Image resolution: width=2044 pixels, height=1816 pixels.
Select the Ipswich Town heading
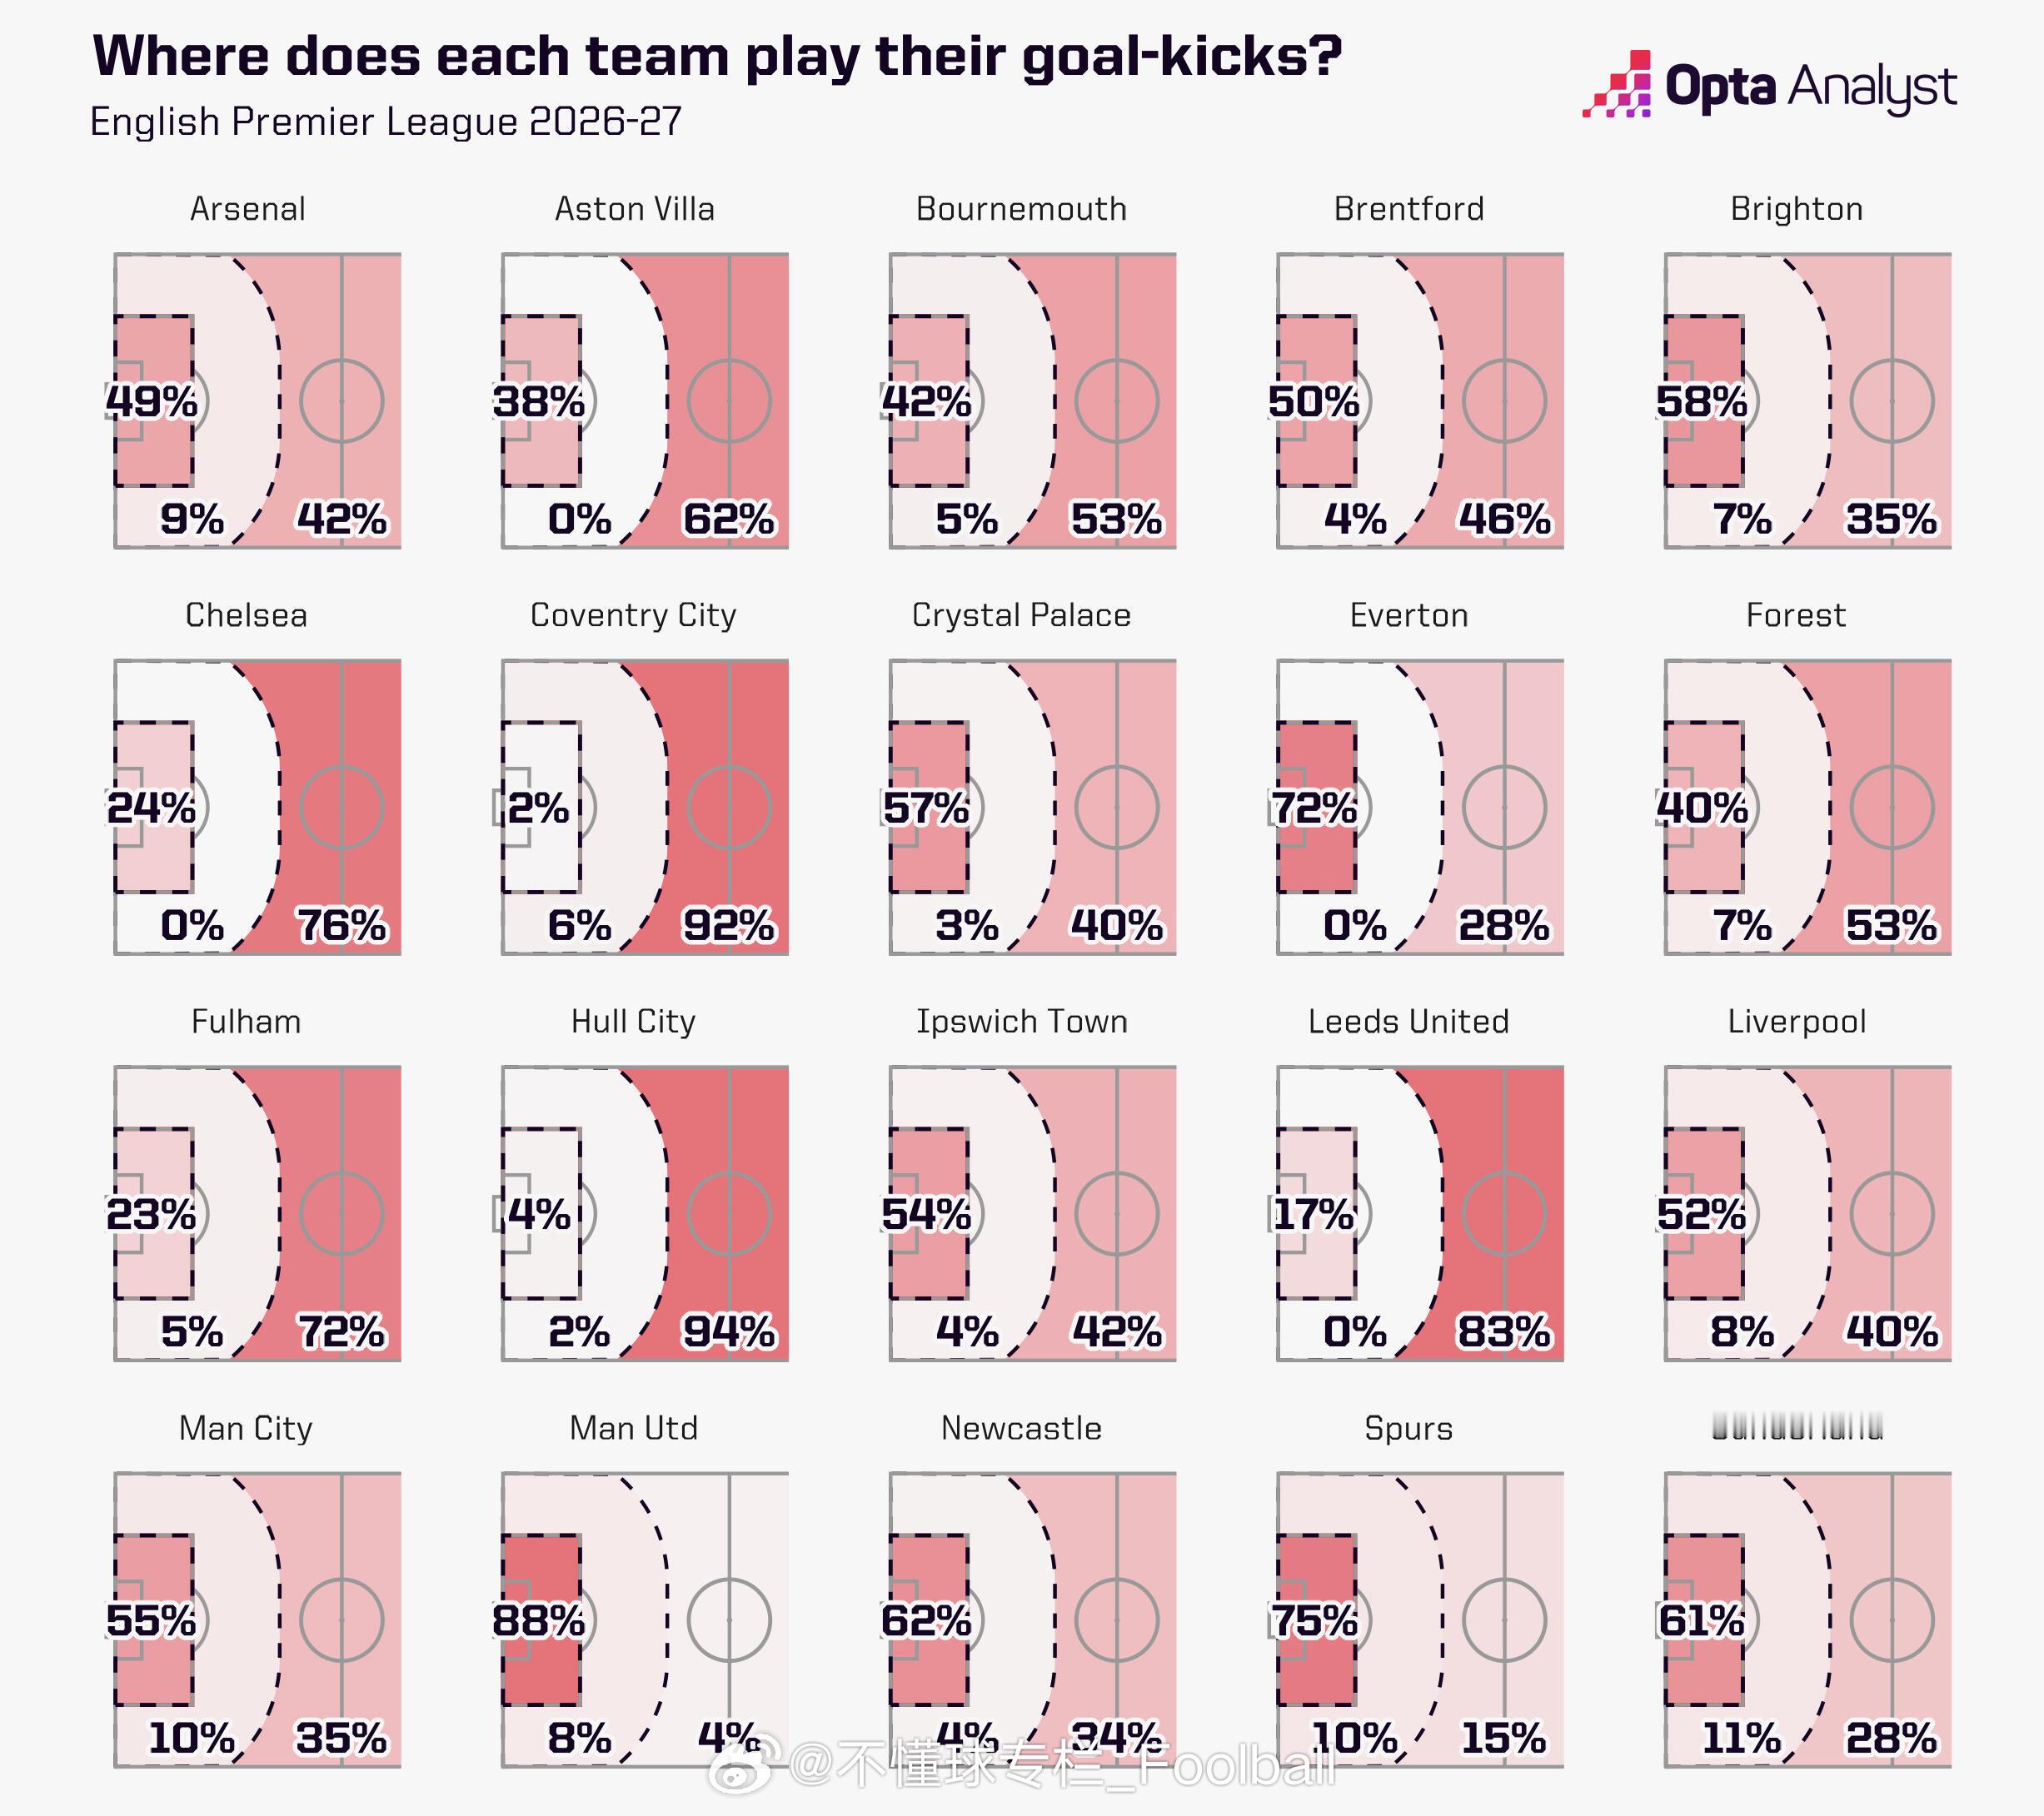pos(1022,1022)
